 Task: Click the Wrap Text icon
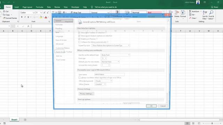point(72,12)
